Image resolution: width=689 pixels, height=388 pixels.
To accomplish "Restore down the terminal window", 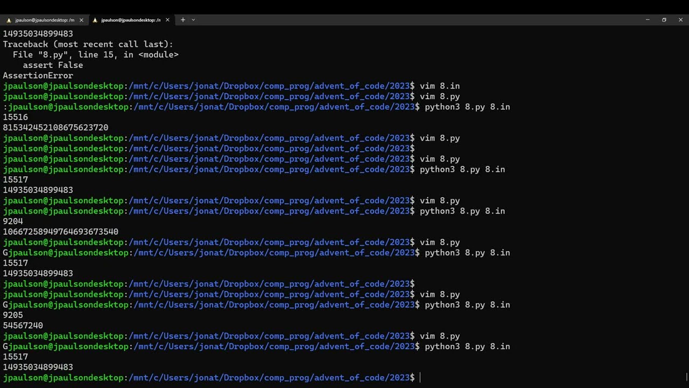I will 664,20.
